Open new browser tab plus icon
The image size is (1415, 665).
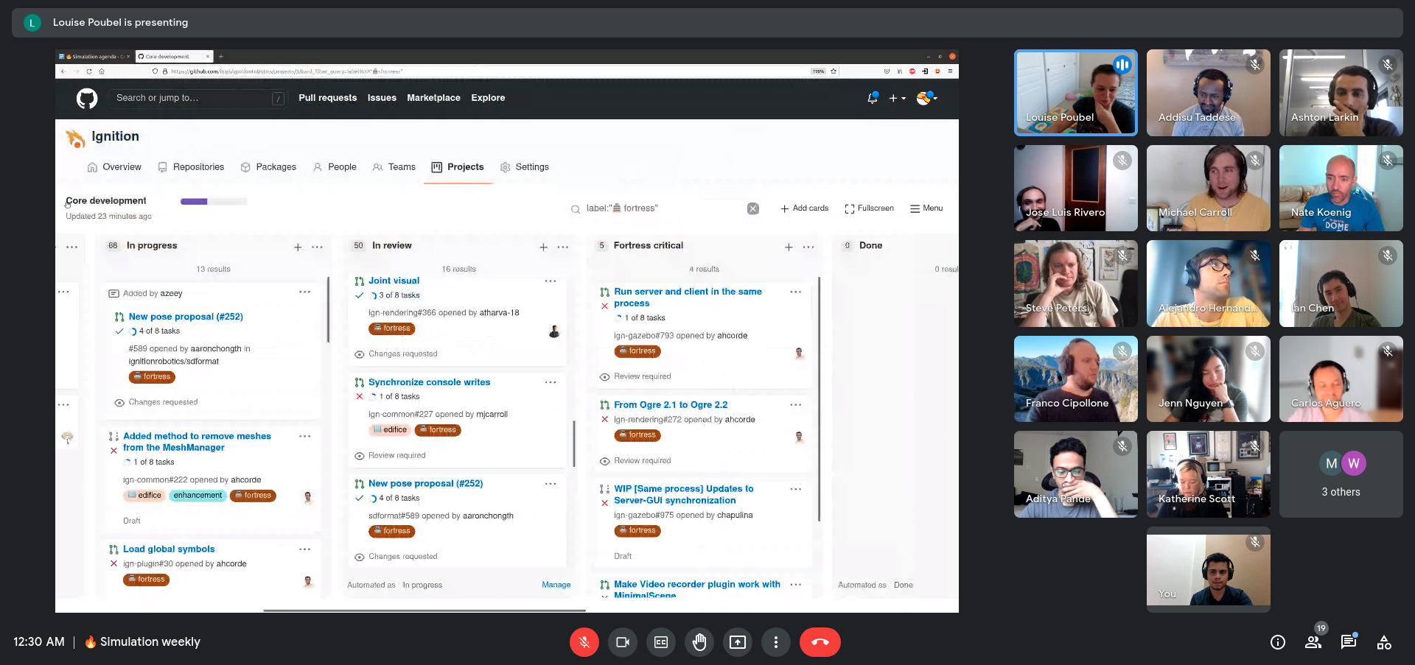(220, 57)
